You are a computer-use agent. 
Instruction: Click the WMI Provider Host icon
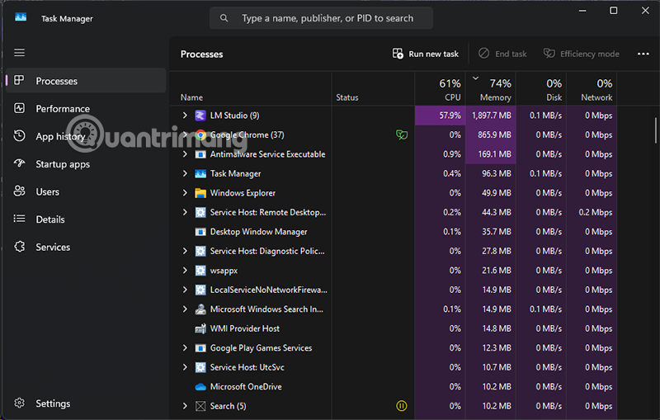pyautogui.click(x=200, y=328)
